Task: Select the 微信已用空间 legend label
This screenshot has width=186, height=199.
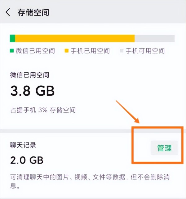Action: point(35,51)
